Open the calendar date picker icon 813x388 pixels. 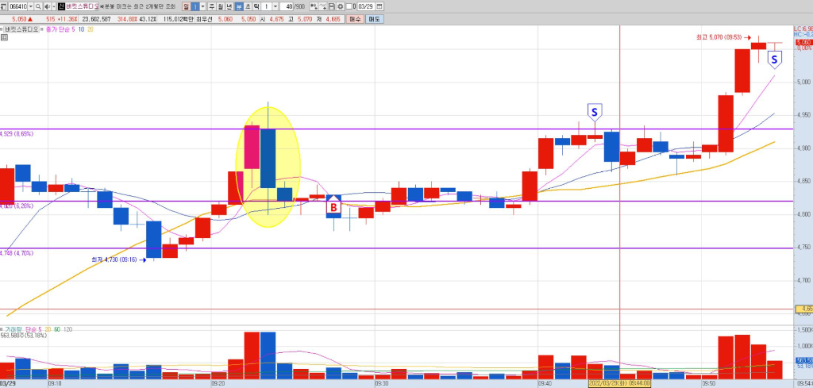pyautogui.click(x=380, y=6)
